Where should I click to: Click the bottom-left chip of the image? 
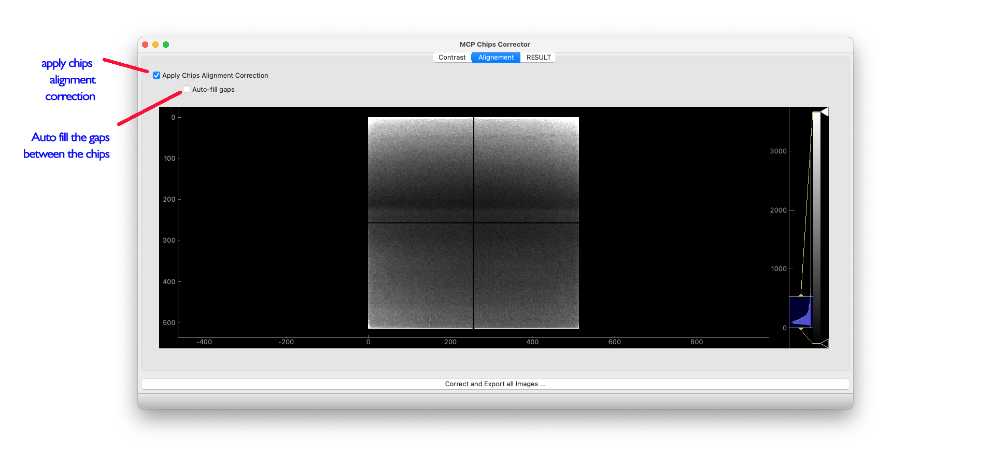pos(420,276)
